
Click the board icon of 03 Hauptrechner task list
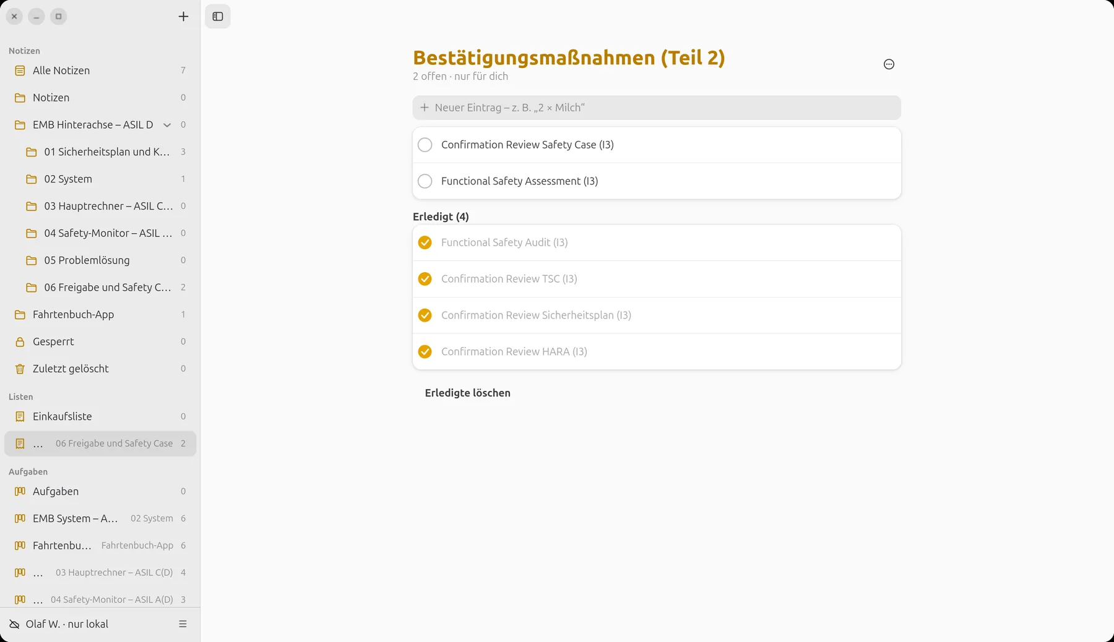coord(20,573)
